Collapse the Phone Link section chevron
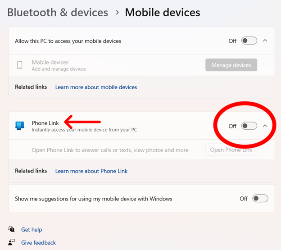Viewport: 281px width, 250px height. (265, 126)
